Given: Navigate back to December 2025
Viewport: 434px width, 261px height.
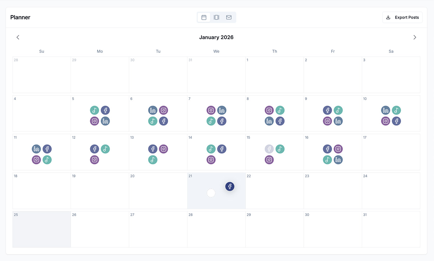Looking at the screenshot, I should tap(18, 37).
